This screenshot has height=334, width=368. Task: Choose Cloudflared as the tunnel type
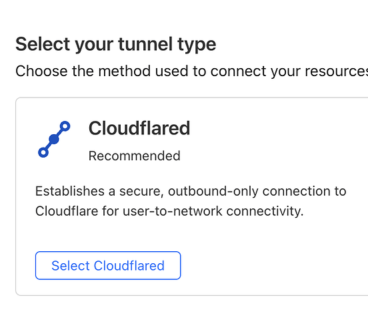pos(108,266)
